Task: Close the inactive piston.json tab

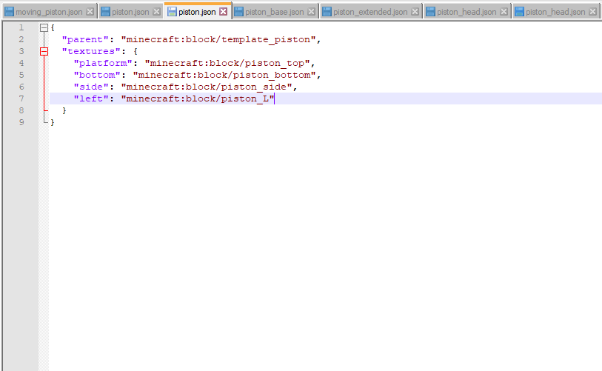Action: pos(157,12)
